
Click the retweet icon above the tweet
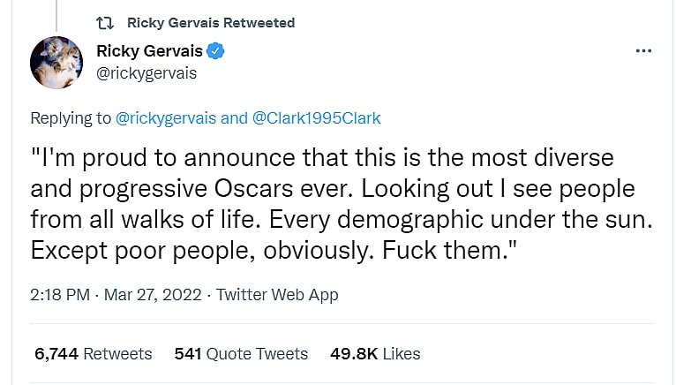point(103,23)
